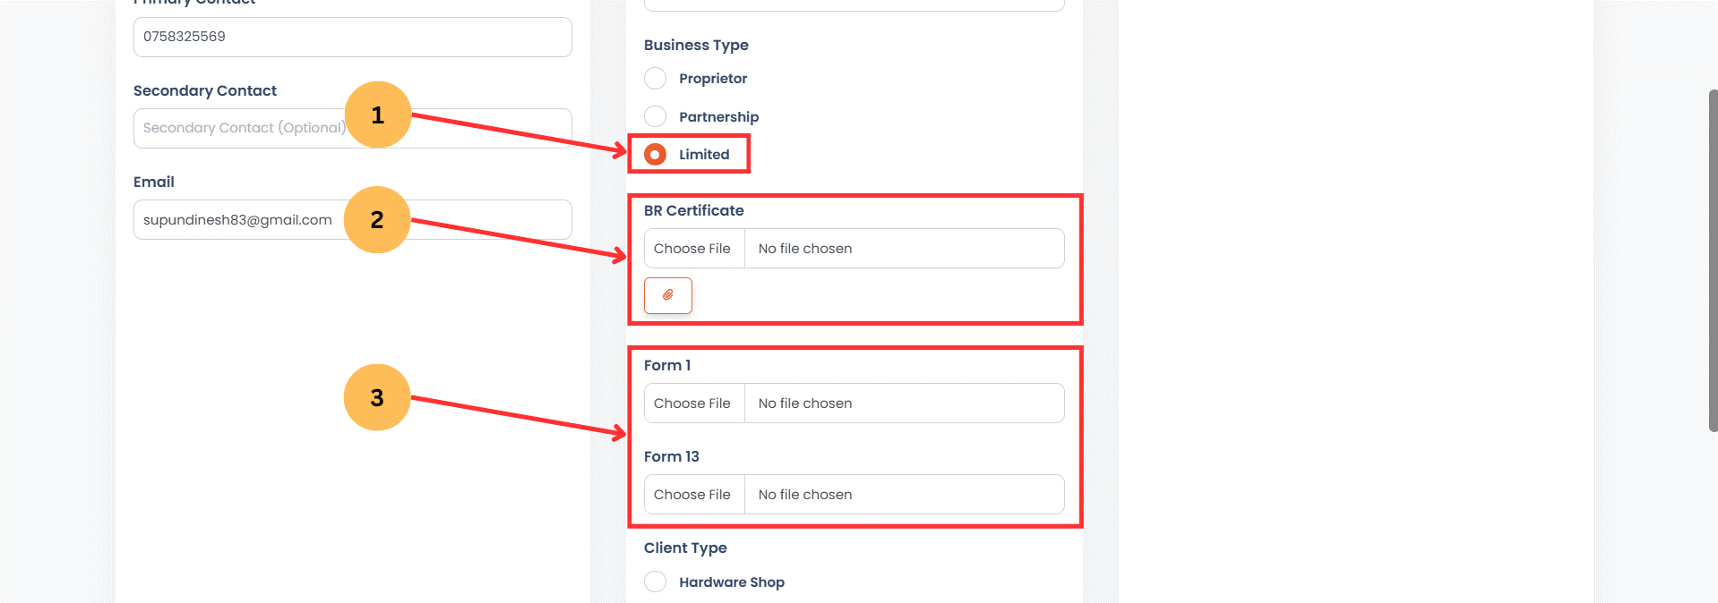
Task: Select the Hardware Shop client type
Action: click(655, 581)
